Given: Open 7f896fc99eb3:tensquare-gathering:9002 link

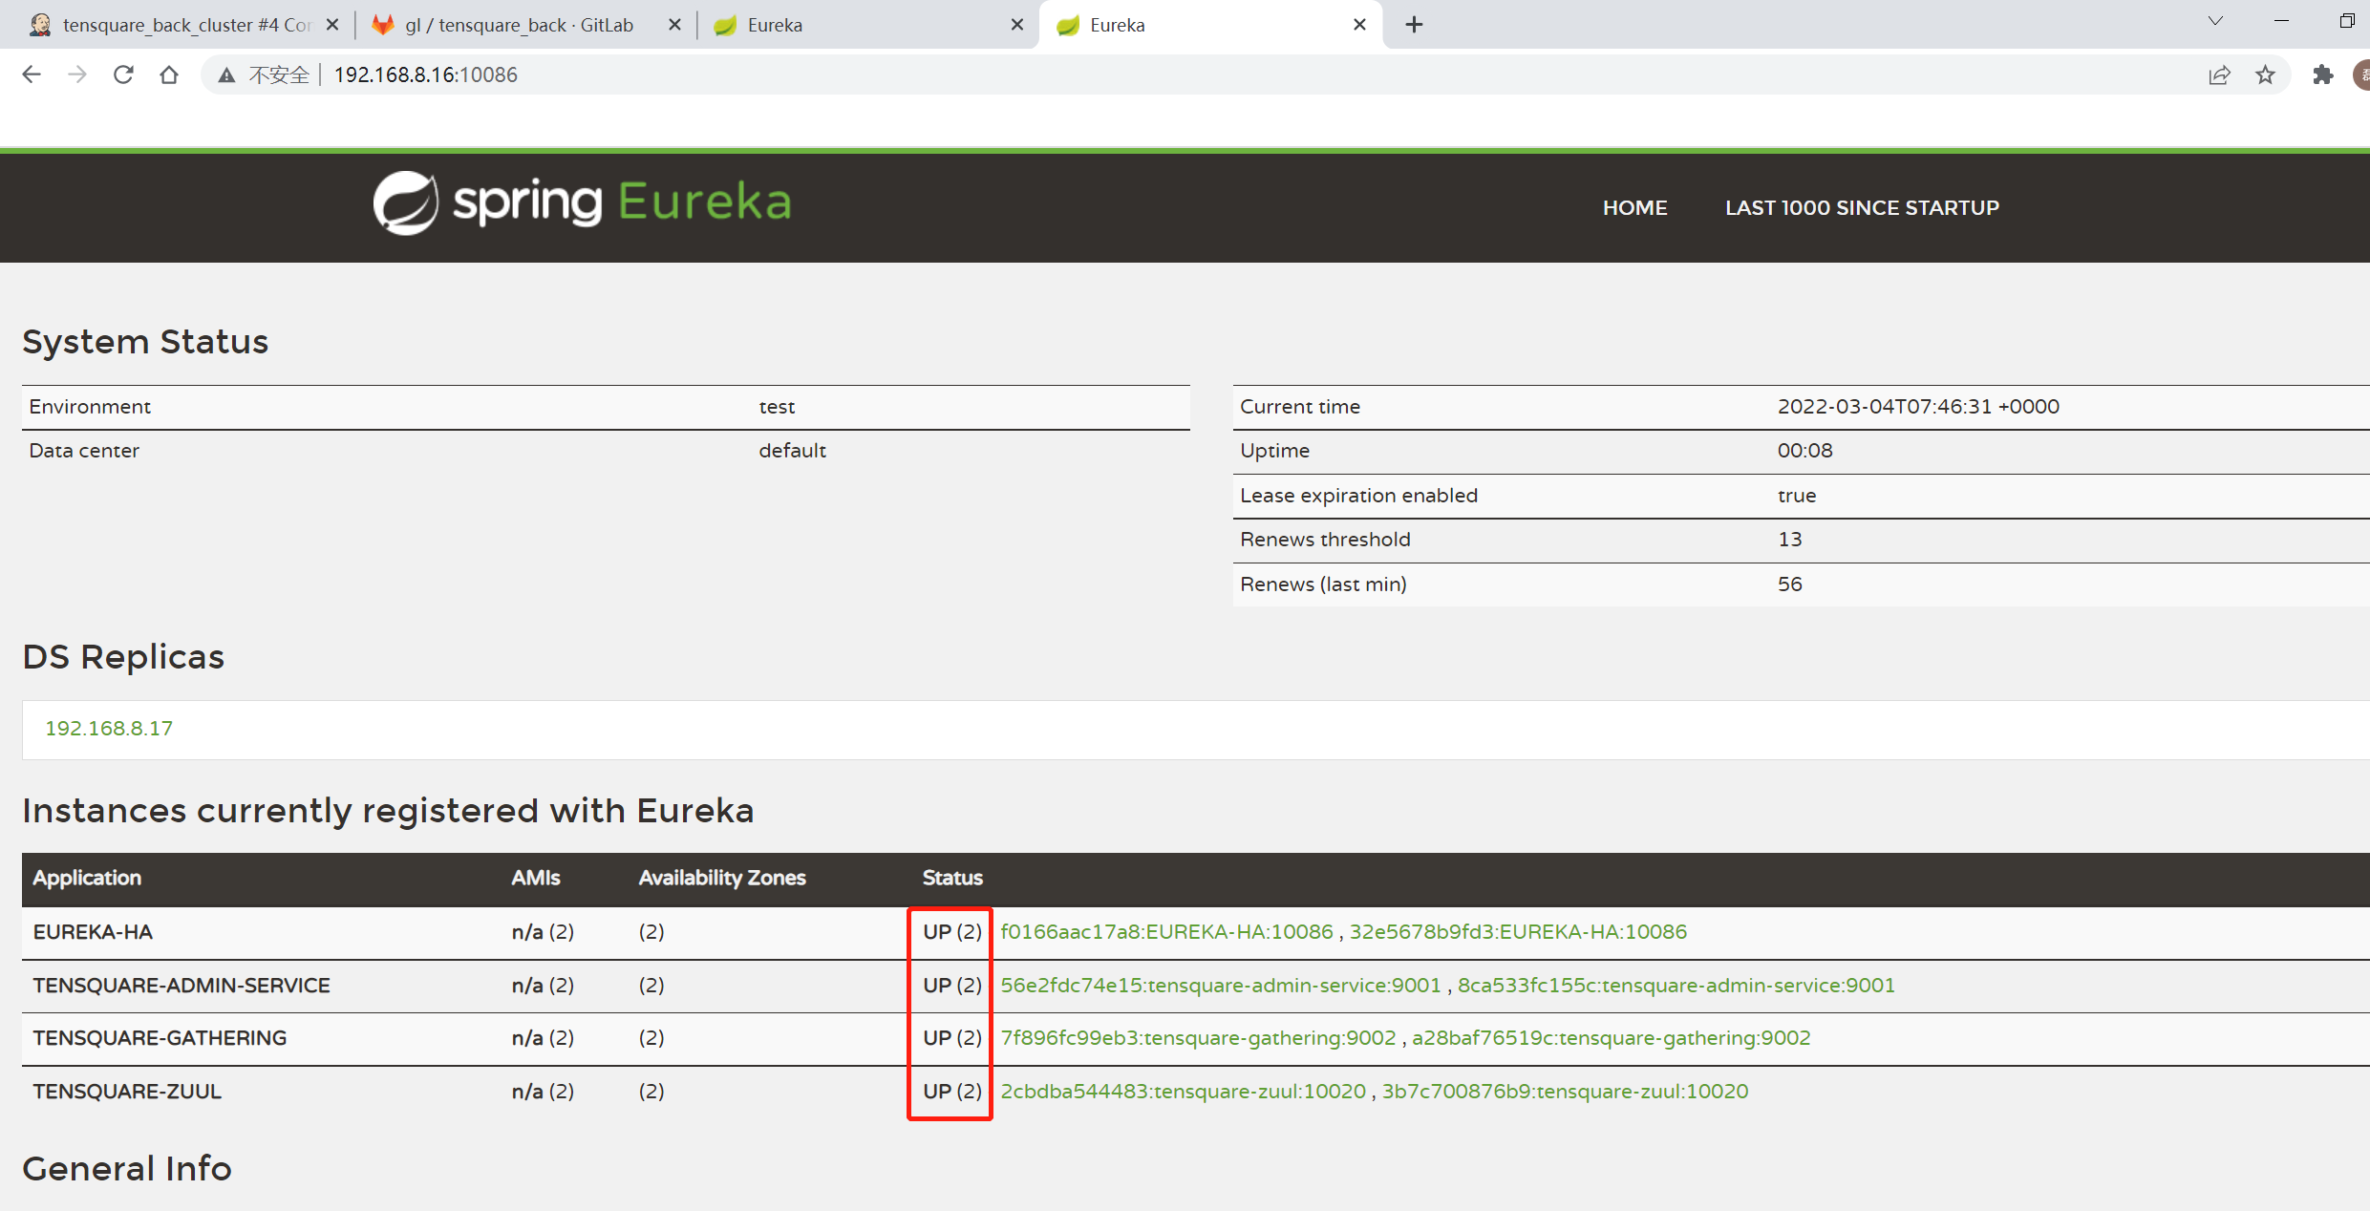Looking at the screenshot, I should click(1198, 1037).
